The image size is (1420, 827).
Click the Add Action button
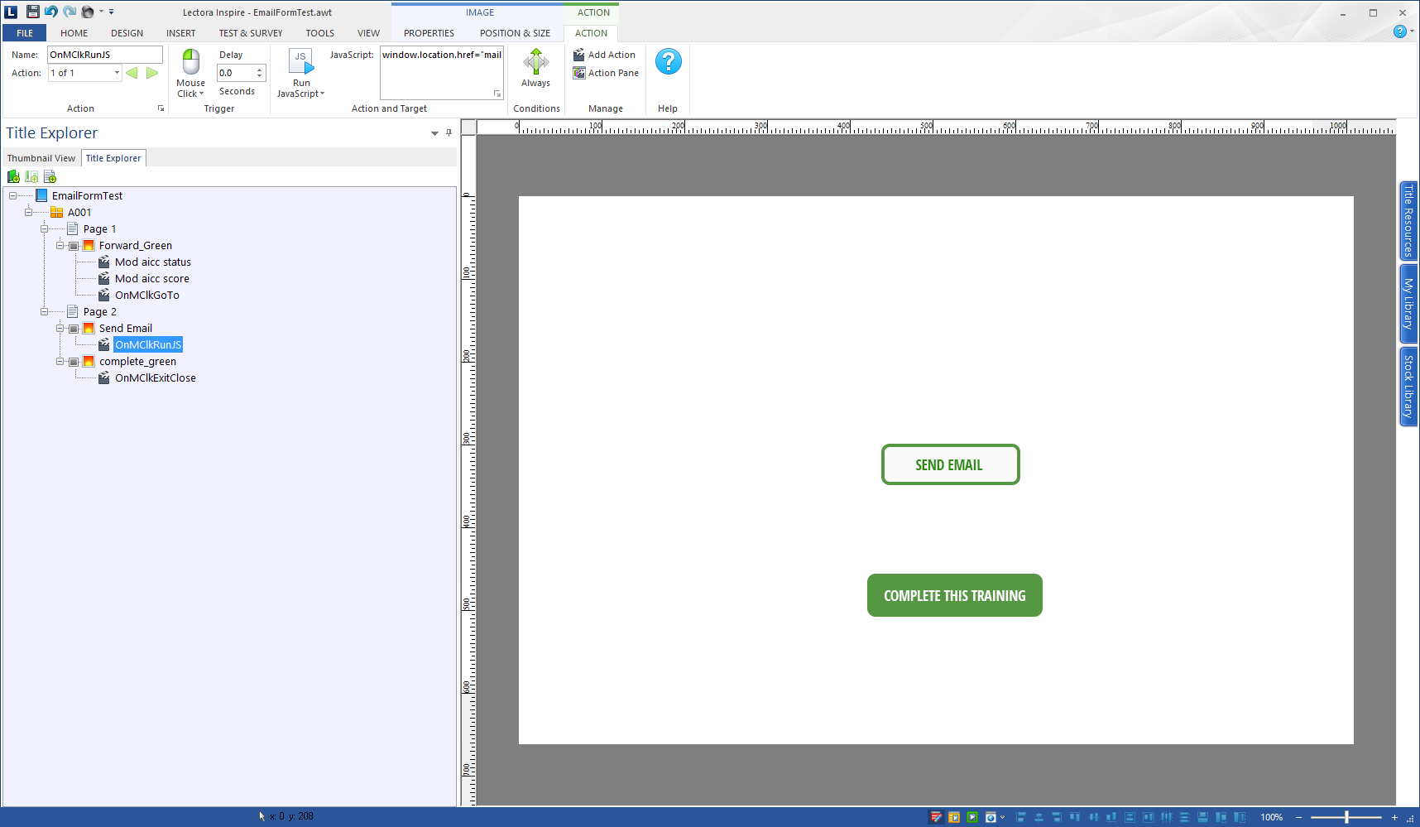(x=605, y=55)
